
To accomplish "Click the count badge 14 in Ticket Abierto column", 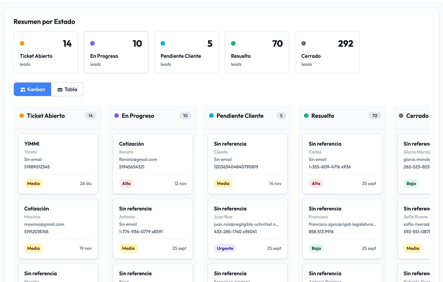I will [90, 116].
